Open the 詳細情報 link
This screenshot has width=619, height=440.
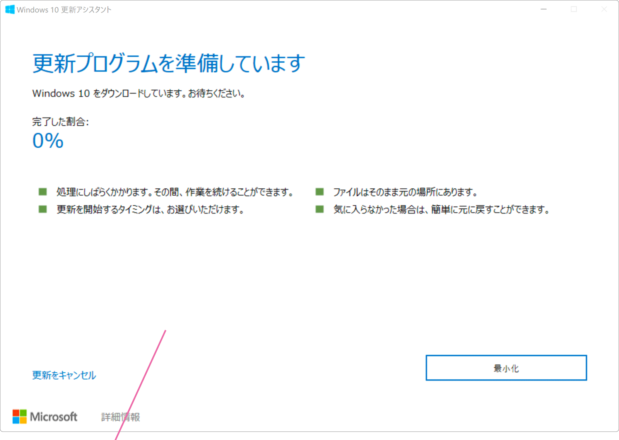[121, 417]
